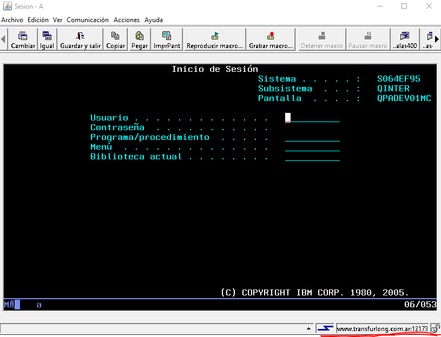This screenshot has height=337, width=441.
Task: Click Reproducir macro toolbar button
Action: pyautogui.click(x=215, y=39)
